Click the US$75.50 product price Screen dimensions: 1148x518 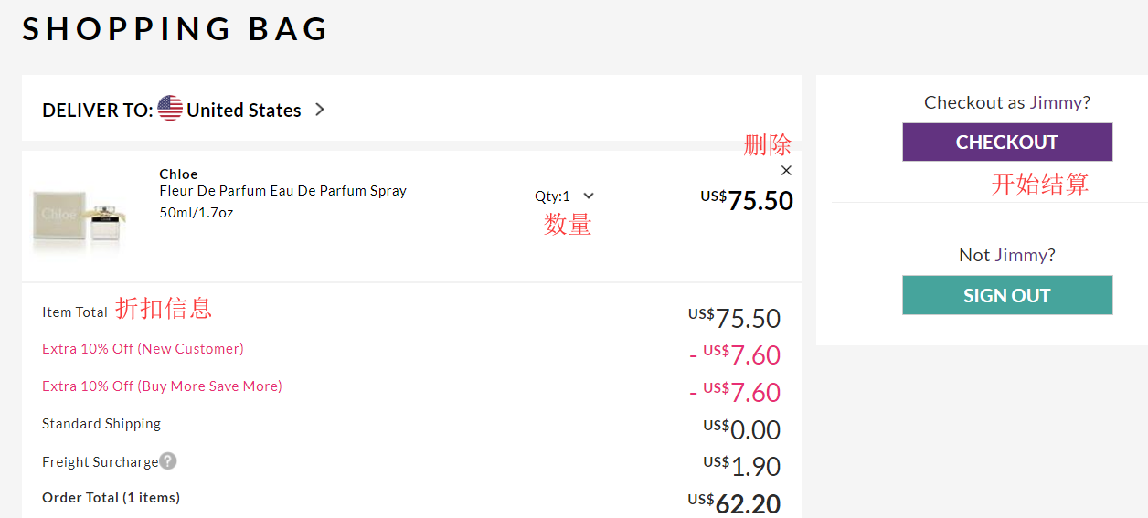point(747,200)
